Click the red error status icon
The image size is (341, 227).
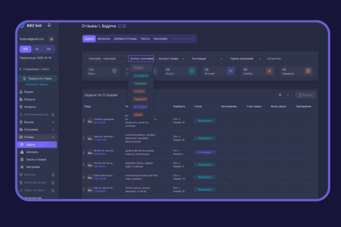pyautogui.click(x=269, y=71)
